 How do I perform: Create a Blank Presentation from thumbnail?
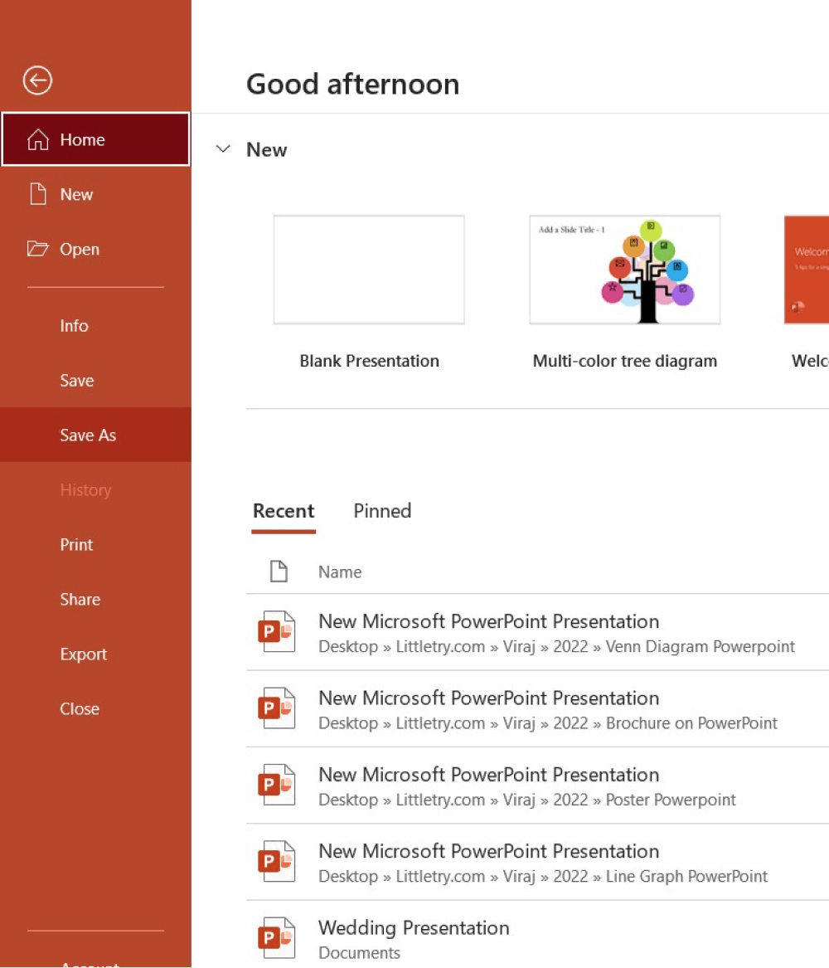[369, 270]
